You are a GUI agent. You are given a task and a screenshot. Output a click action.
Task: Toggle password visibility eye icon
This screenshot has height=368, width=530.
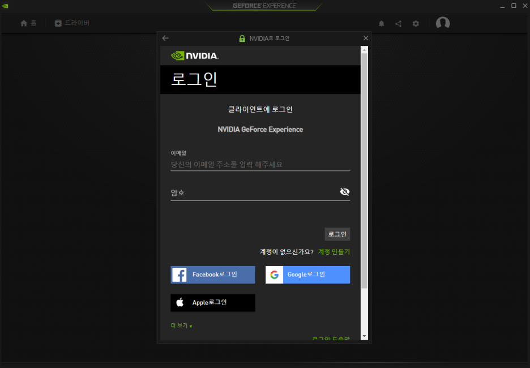tap(345, 191)
